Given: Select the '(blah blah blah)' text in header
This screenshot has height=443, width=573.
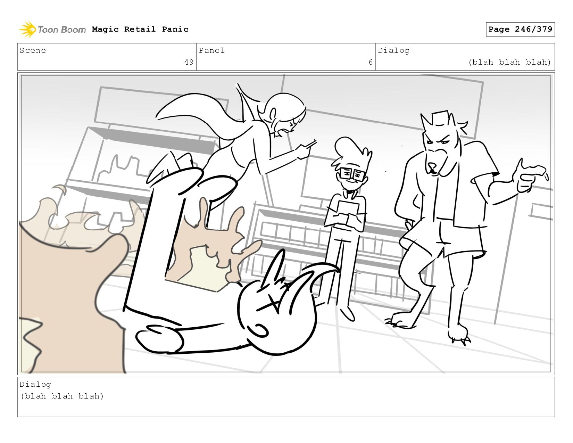Looking at the screenshot, I should click(509, 62).
